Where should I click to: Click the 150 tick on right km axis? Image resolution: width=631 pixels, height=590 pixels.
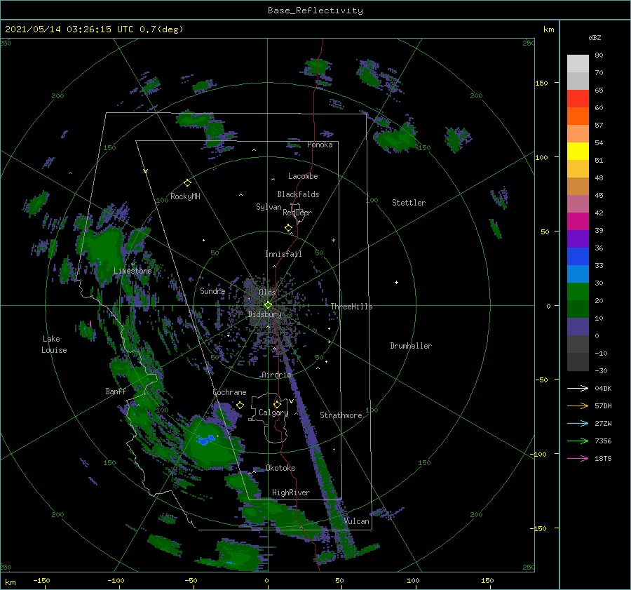(x=541, y=83)
